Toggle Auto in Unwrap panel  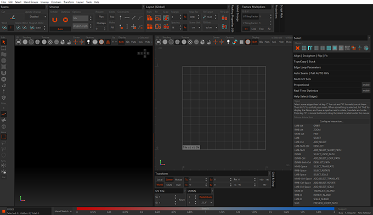coord(60,29)
